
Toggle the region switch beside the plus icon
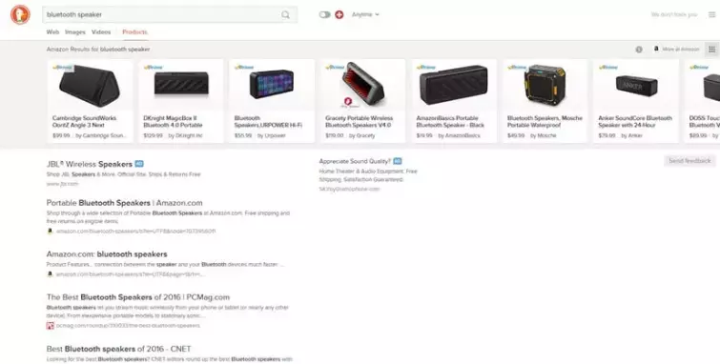point(324,14)
